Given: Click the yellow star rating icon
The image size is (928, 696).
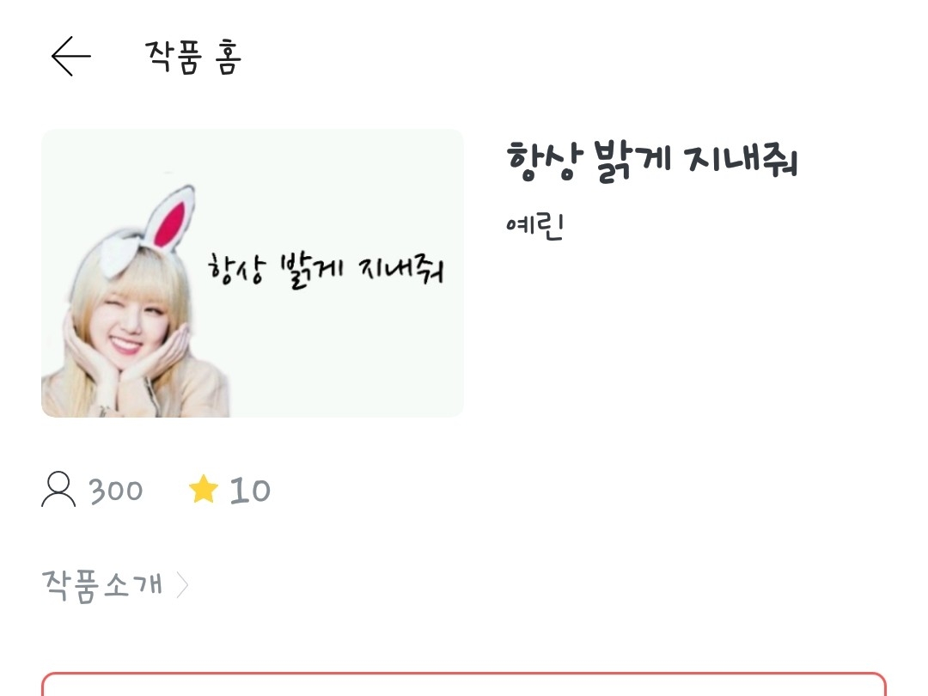Looking at the screenshot, I should click(x=203, y=489).
